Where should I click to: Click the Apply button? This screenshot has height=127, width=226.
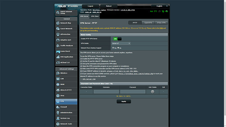tap(124, 102)
